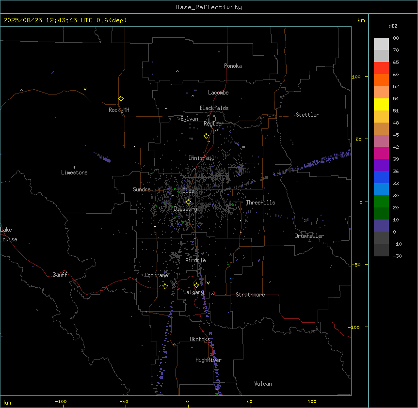Click the HighRiver town label
The width and height of the screenshot is (418, 408).
209,360
